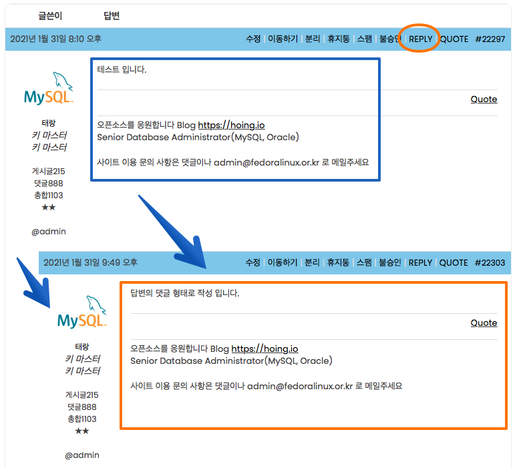Click admin@fedoralinux.or.kr line in second post

click(x=266, y=386)
